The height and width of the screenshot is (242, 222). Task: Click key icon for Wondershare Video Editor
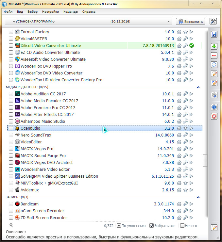pos(185,169)
